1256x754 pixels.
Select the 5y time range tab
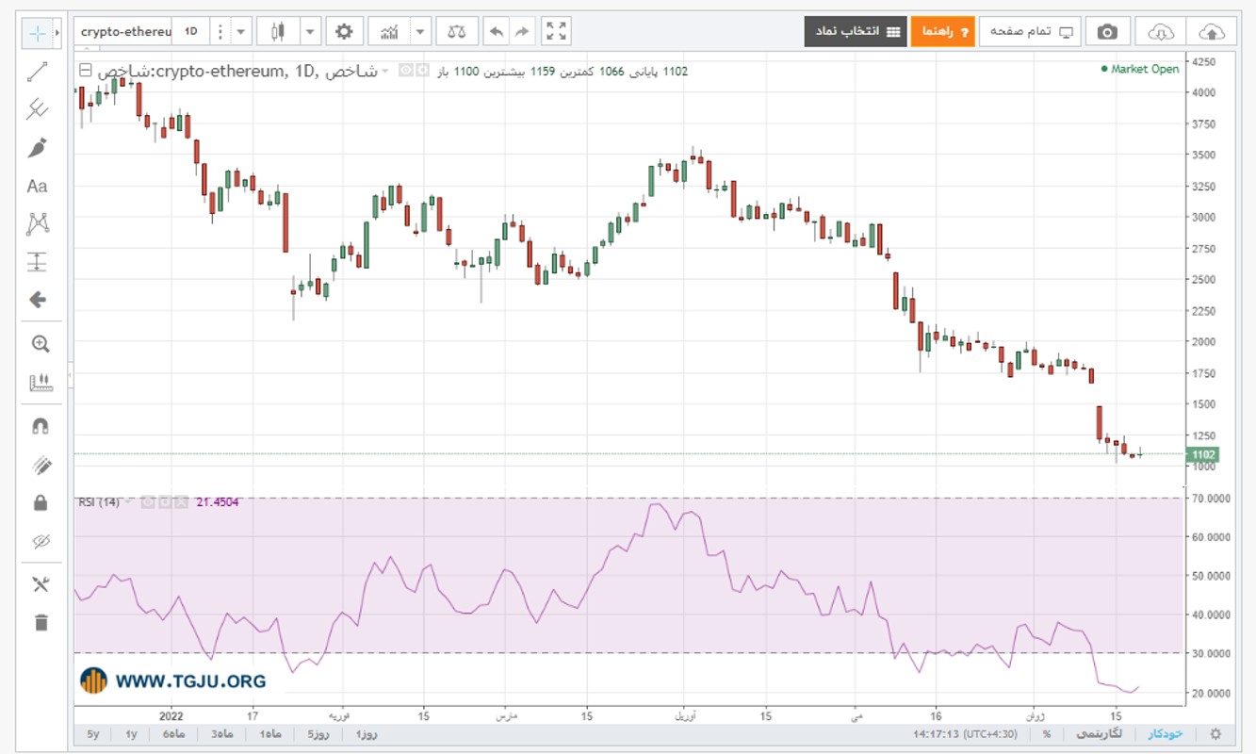93,734
